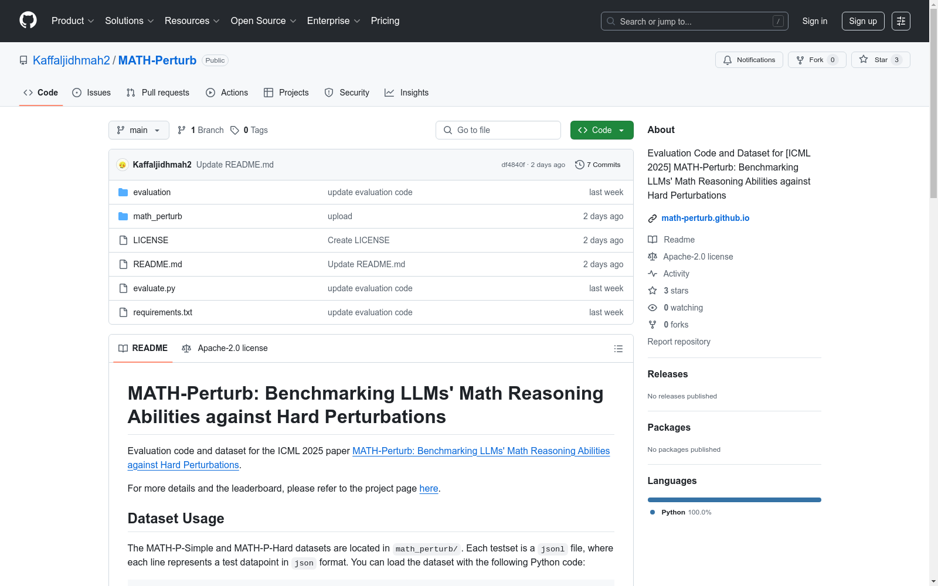938x586 pixels.
Task: Click Kaffaljidhmah2's avatar in commit bar
Action: tap(123, 165)
